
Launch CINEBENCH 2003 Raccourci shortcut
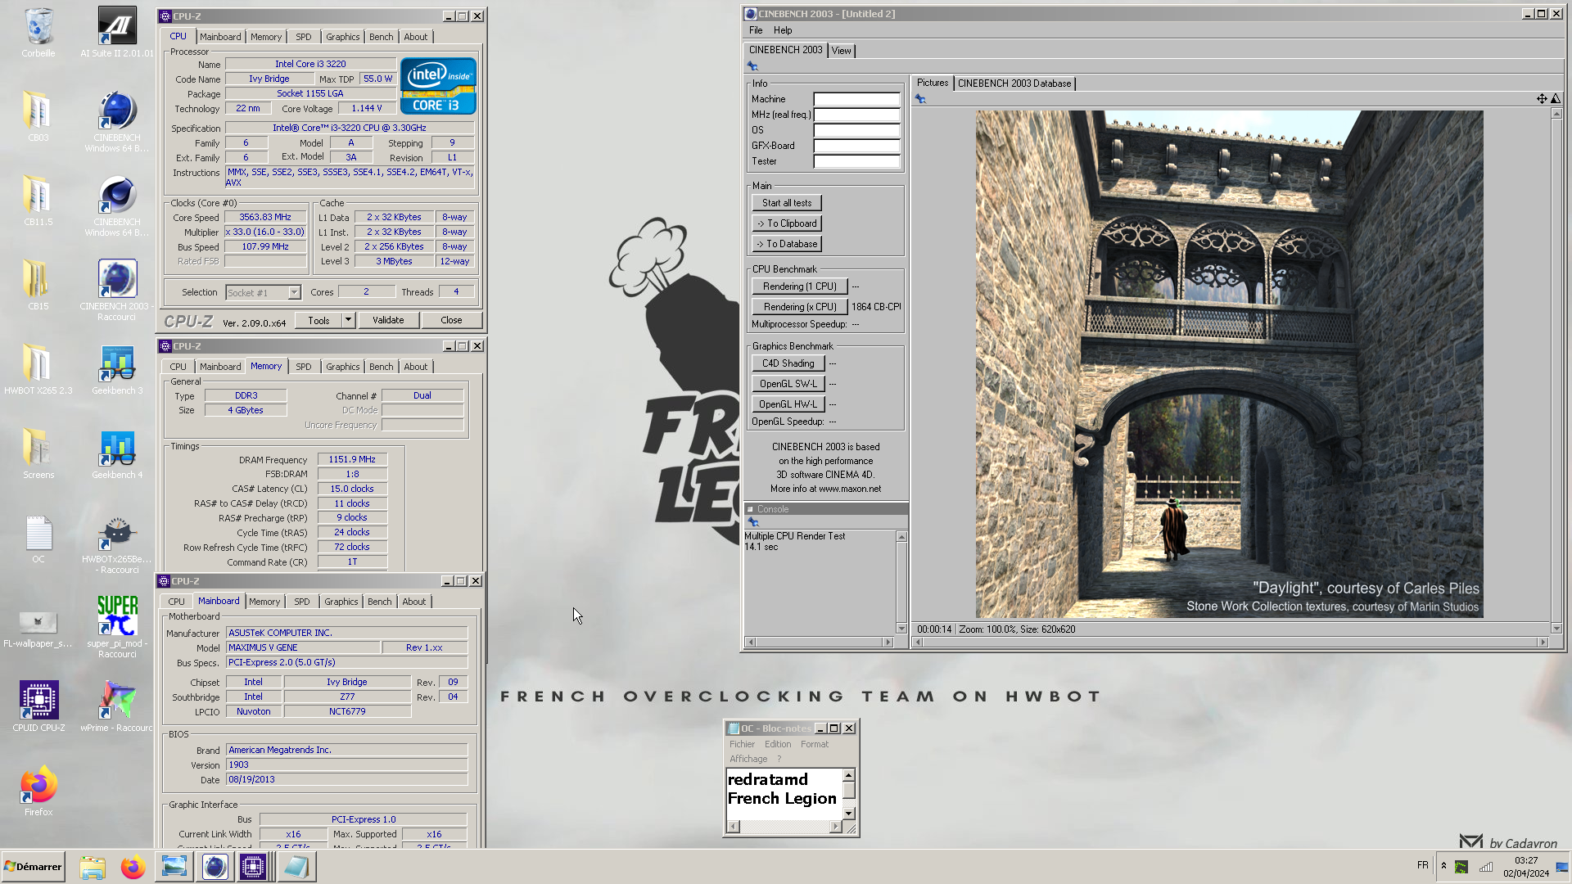117,290
